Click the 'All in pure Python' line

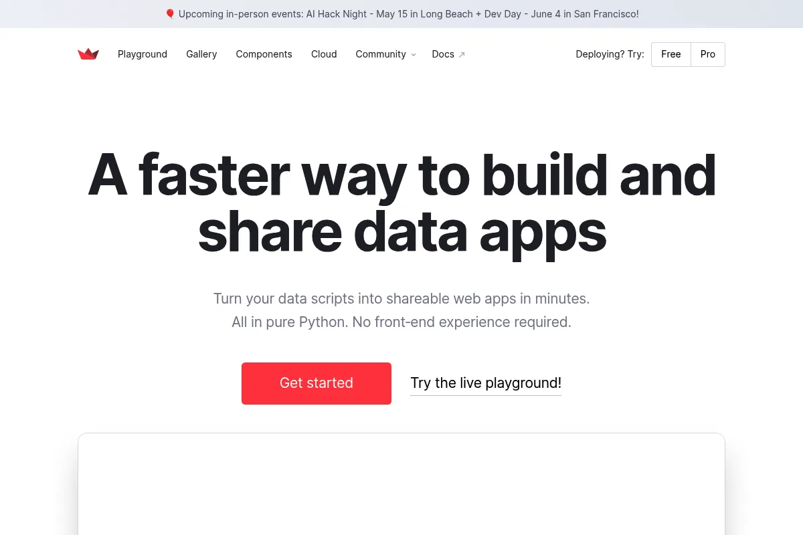tap(401, 322)
